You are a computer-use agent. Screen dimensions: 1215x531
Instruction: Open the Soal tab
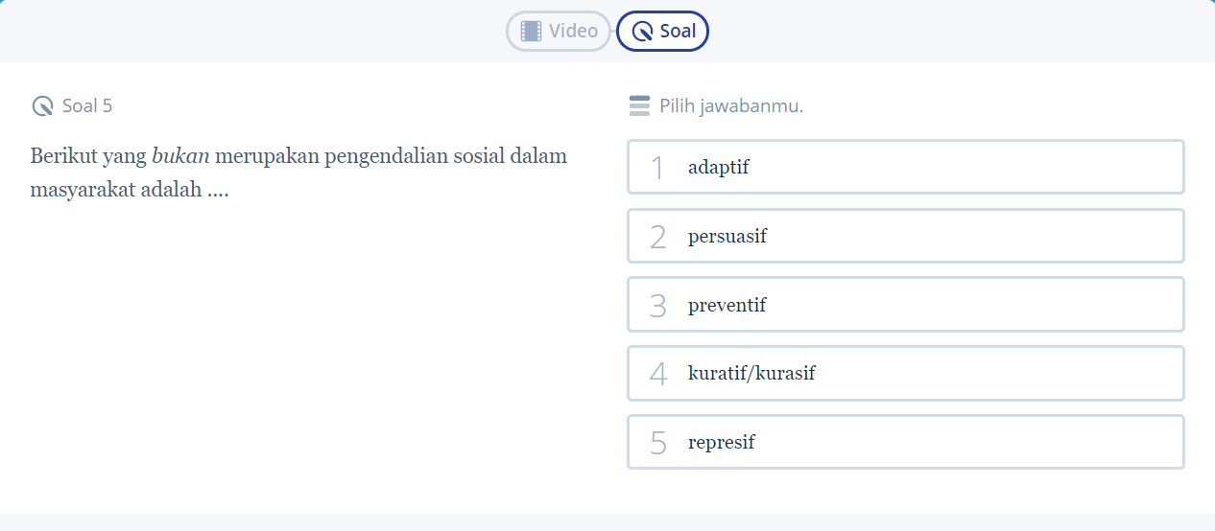tap(663, 31)
